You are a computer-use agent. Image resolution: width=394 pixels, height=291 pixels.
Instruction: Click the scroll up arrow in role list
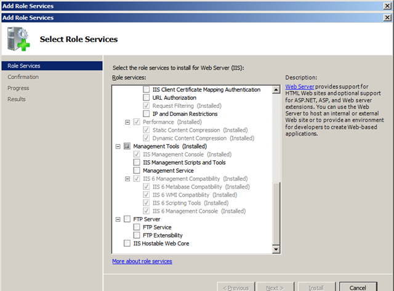click(275, 89)
